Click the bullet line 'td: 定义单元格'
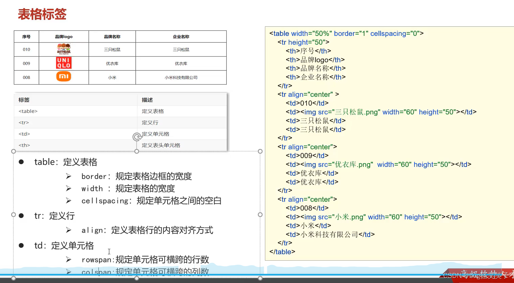The width and height of the screenshot is (514, 283). pyautogui.click(x=64, y=246)
